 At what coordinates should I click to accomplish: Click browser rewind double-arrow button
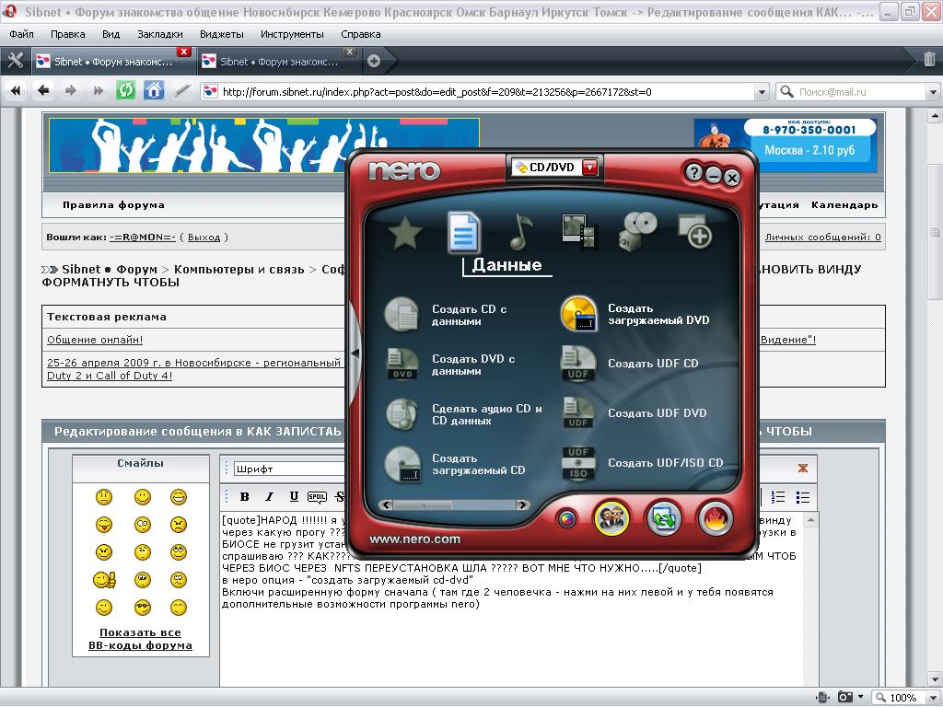(16, 91)
